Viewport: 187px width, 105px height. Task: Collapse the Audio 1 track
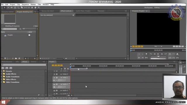(x=61, y=84)
